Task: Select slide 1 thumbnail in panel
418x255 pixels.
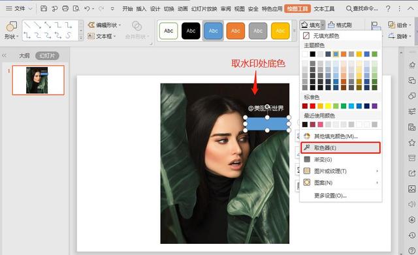Action: coord(38,80)
